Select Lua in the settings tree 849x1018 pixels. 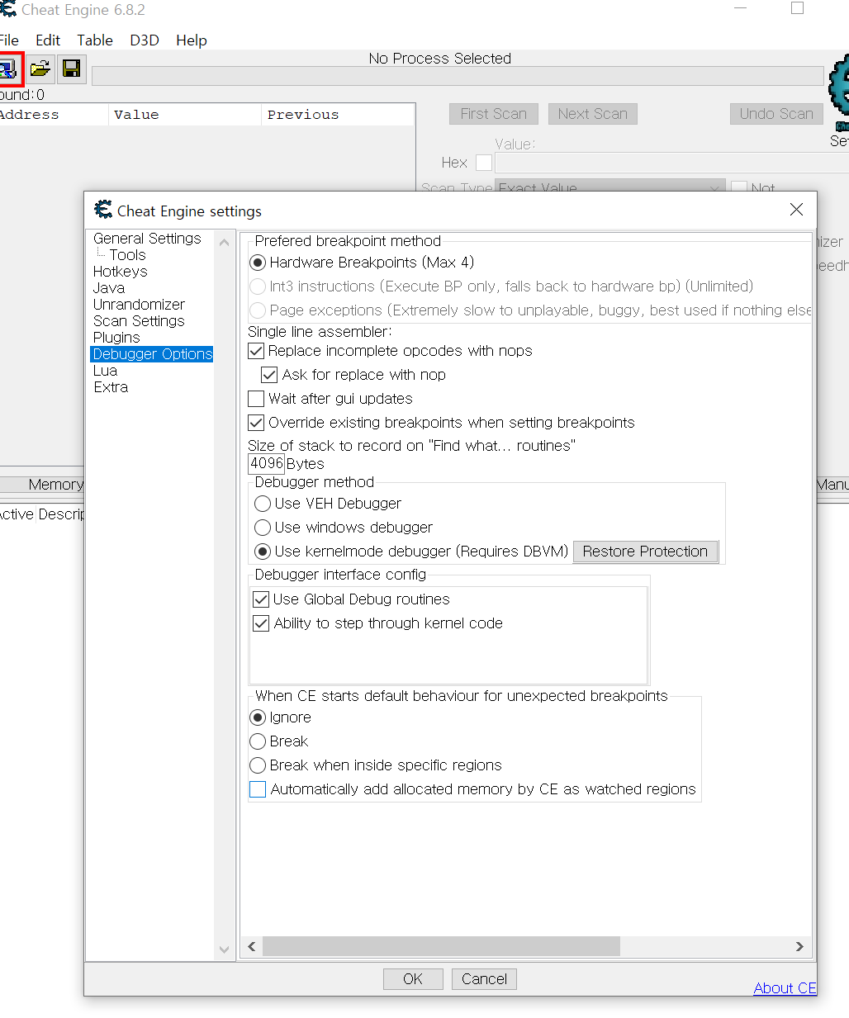(x=105, y=370)
